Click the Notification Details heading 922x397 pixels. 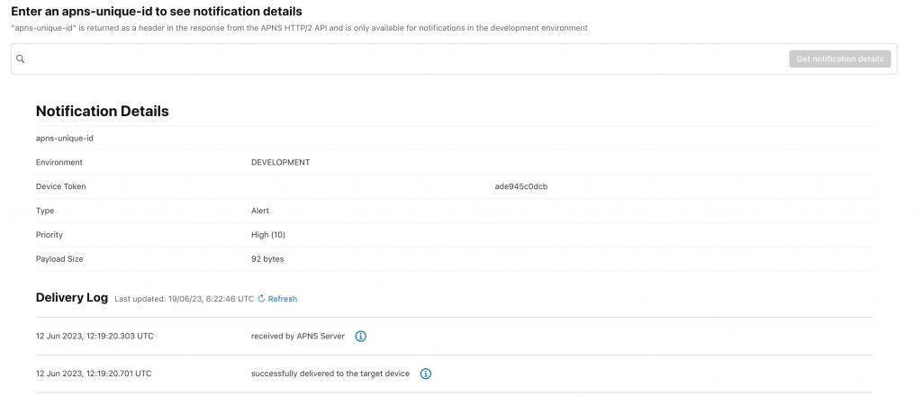pos(102,112)
